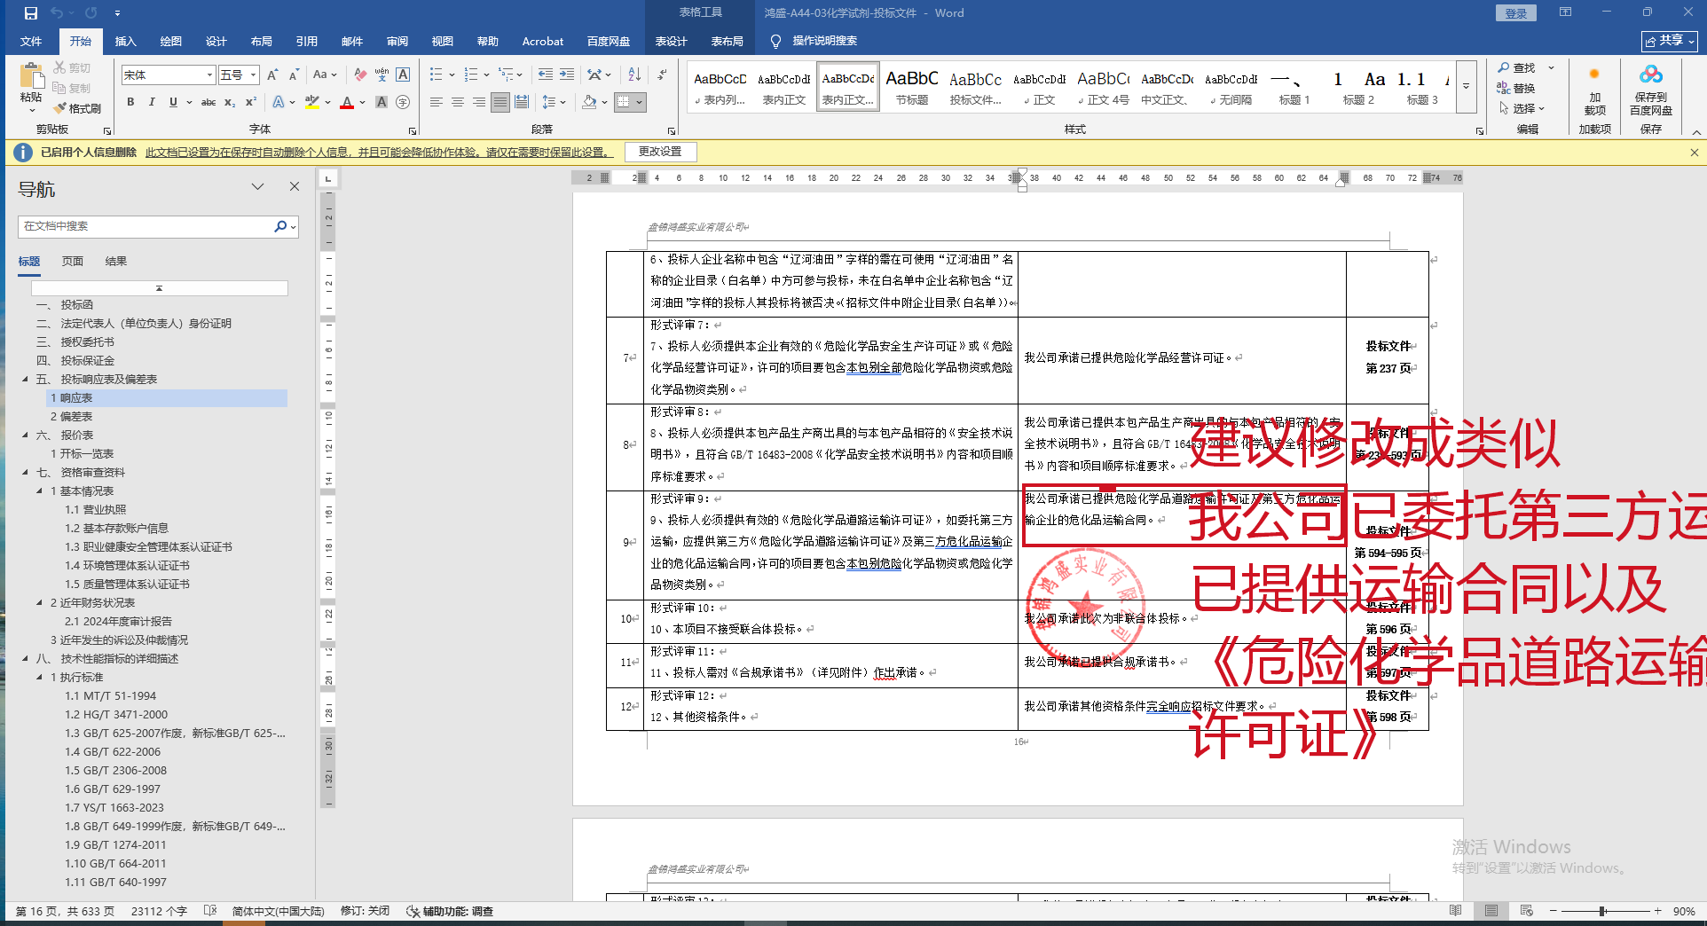The width and height of the screenshot is (1707, 926).
Task: Expand the styles gallery list
Action: coord(1467,86)
